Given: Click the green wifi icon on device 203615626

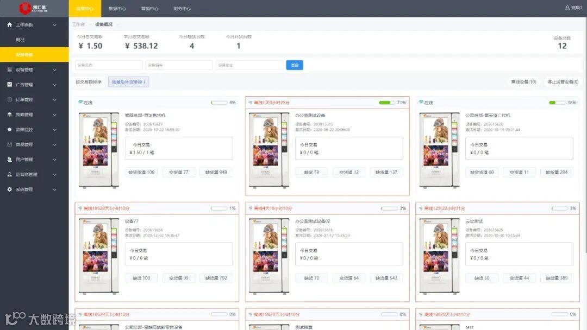Looking at the screenshot, I should [421, 102].
